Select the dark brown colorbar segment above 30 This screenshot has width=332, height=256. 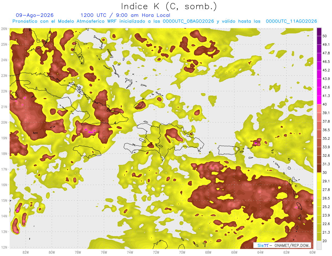click(x=319, y=168)
